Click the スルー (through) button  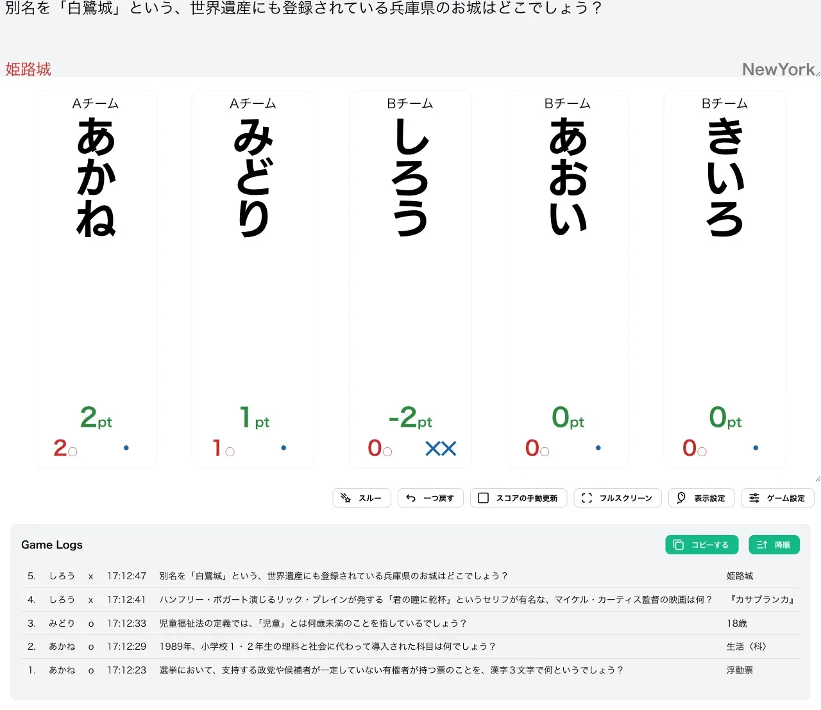(362, 498)
